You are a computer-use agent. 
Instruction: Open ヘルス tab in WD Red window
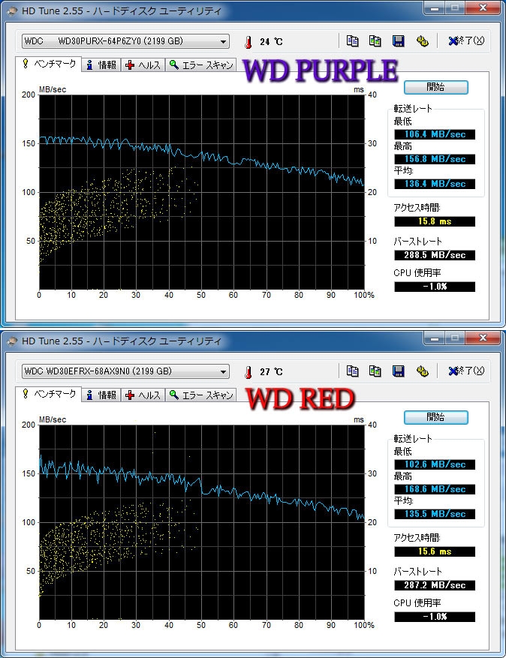tap(143, 395)
